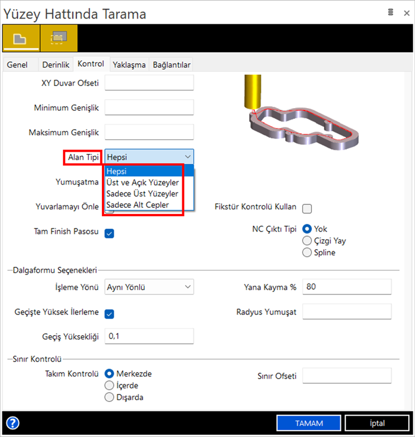Open the İşleme Yönü dropdown
Screen dimensions: 415x437
click(x=149, y=287)
